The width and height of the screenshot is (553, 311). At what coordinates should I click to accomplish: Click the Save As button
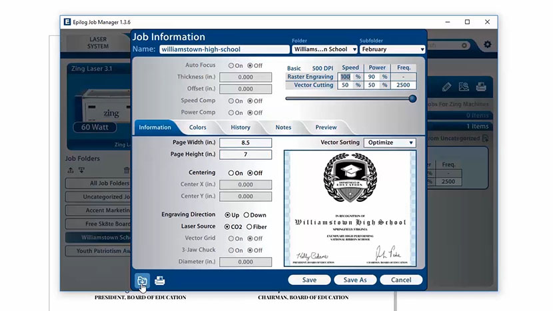click(354, 280)
